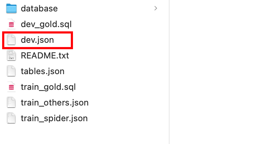The image size is (274, 144).
Task: Click the README.txt text file icon
Action: [11, 56]
